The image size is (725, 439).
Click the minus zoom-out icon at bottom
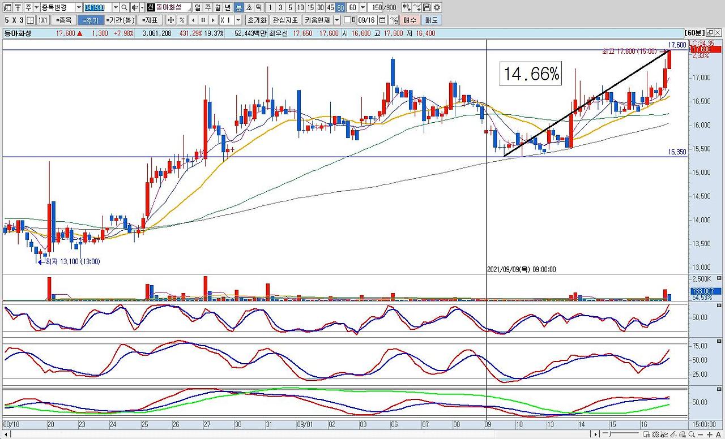tap(701, 434)
